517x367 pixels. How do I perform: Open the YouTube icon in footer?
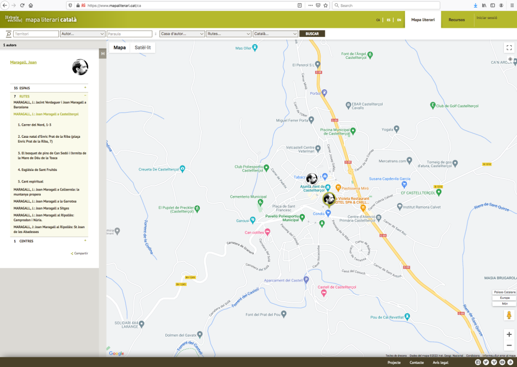(502, 362)
